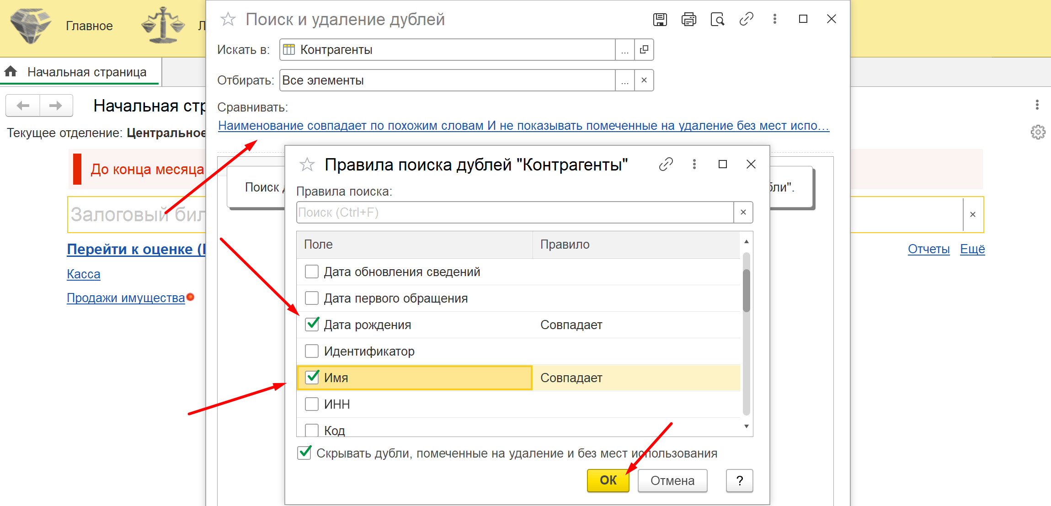Image resolution: width=1051 pixels, height=506 pixels.
Task: Uncheck the Дата рождения checkbox
Action: [312, 325]
